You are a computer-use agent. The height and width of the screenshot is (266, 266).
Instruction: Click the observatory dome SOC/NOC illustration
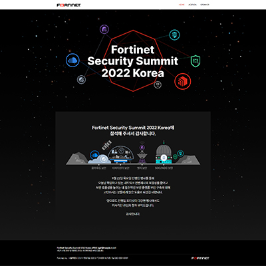pos(164,152)
